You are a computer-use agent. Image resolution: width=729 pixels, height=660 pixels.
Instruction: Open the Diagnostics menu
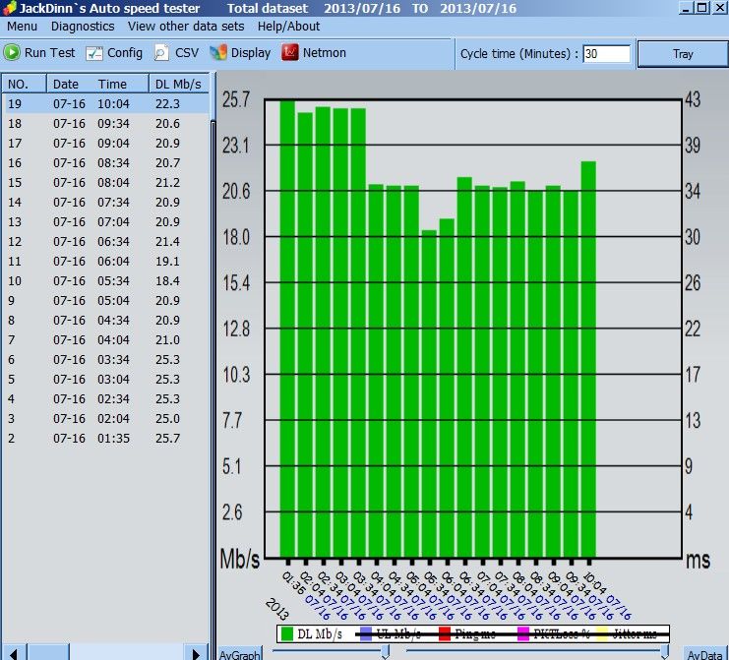(83, 26)
